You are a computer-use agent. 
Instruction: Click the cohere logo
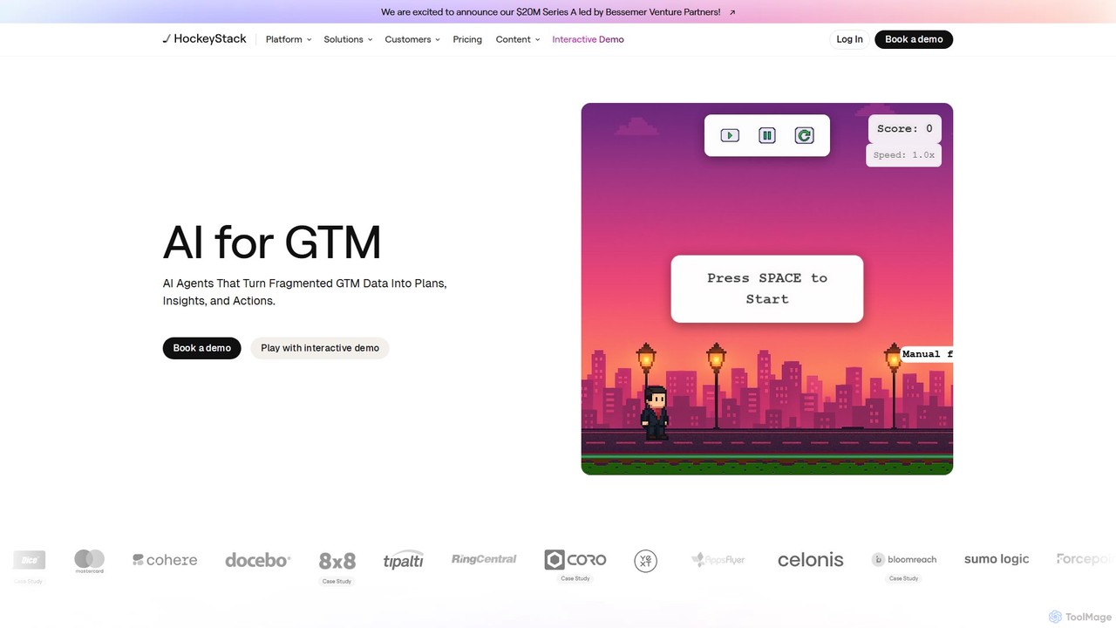coord(165,560)
